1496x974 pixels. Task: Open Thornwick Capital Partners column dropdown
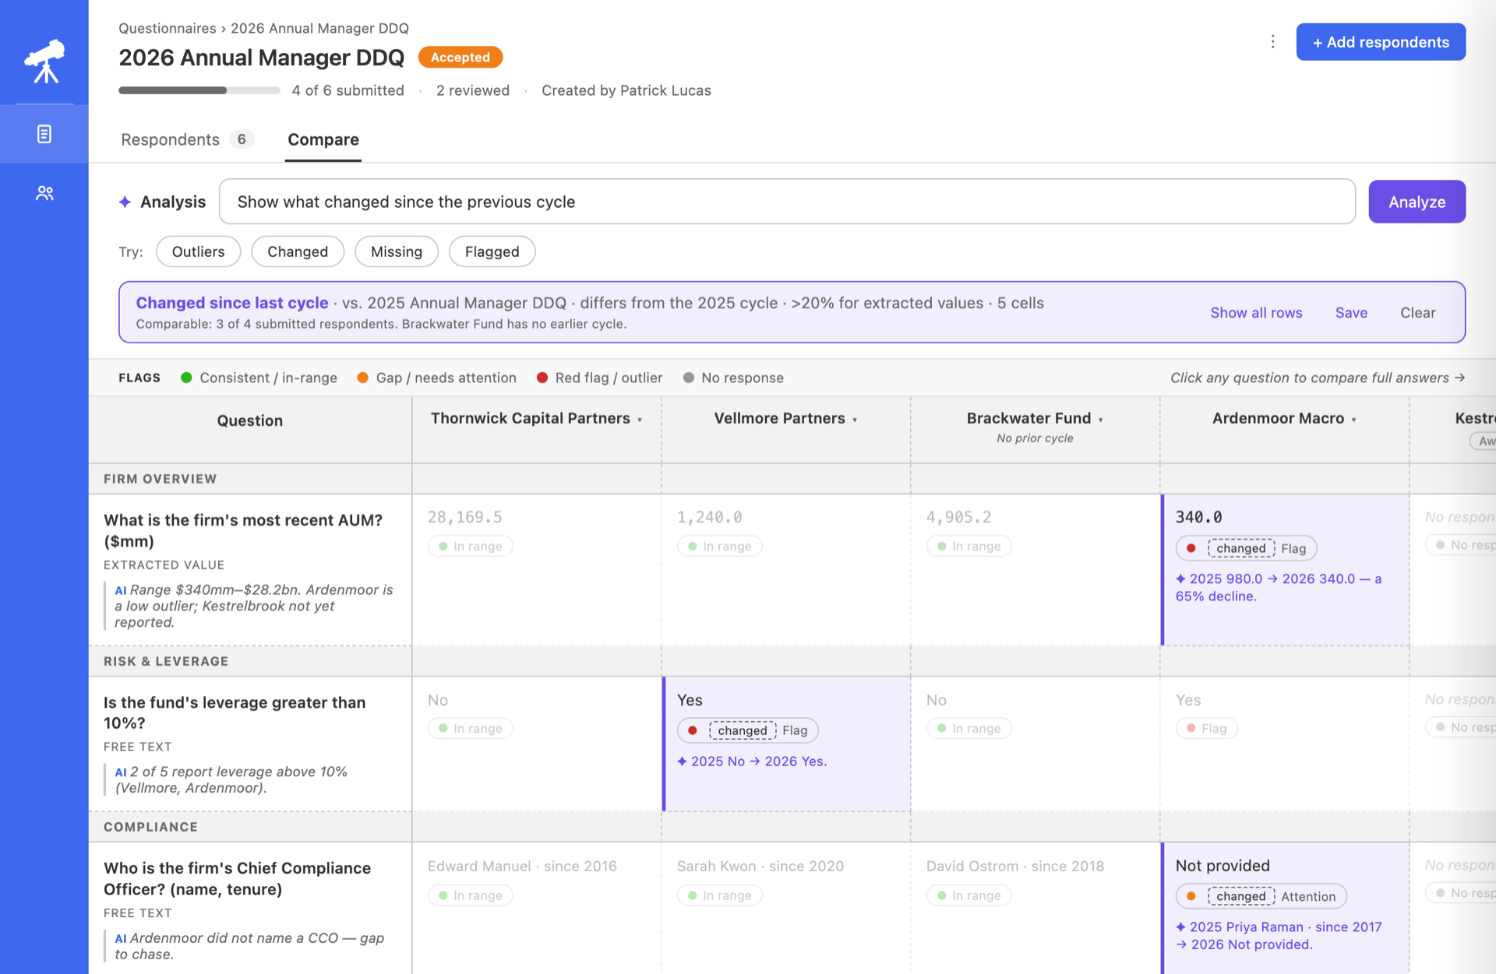click(x=640, y=420)
